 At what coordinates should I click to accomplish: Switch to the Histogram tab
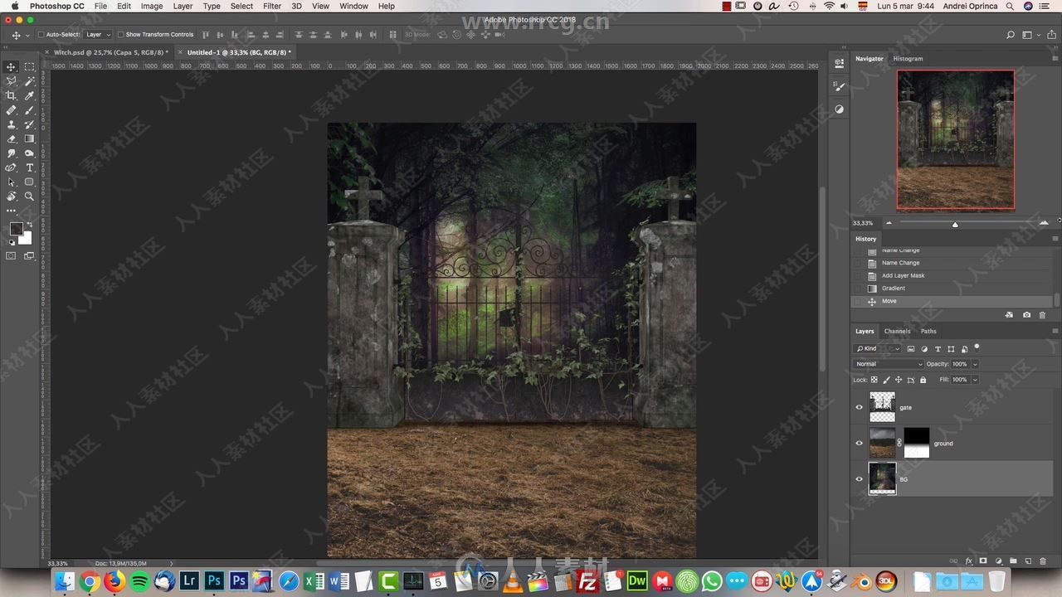tap(908, 59)
